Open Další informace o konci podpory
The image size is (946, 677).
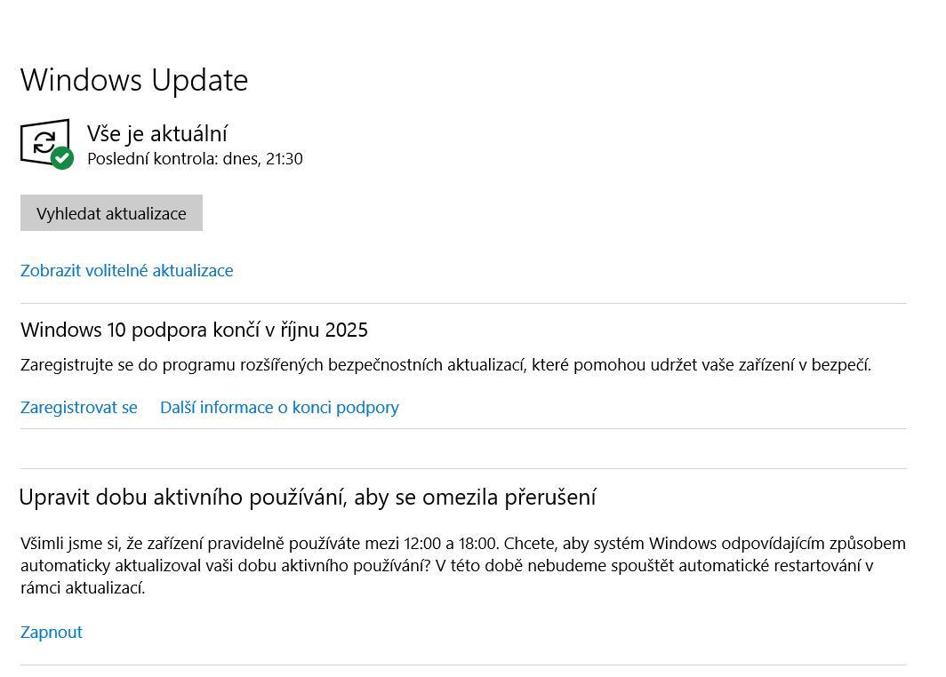(x=279, y=407)
